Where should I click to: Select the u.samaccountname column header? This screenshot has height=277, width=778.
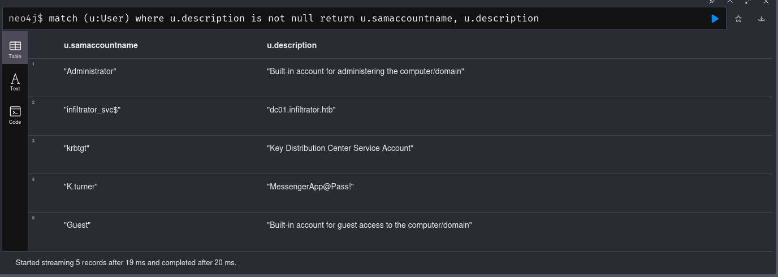pyautogui.click(x=101, y=45)
